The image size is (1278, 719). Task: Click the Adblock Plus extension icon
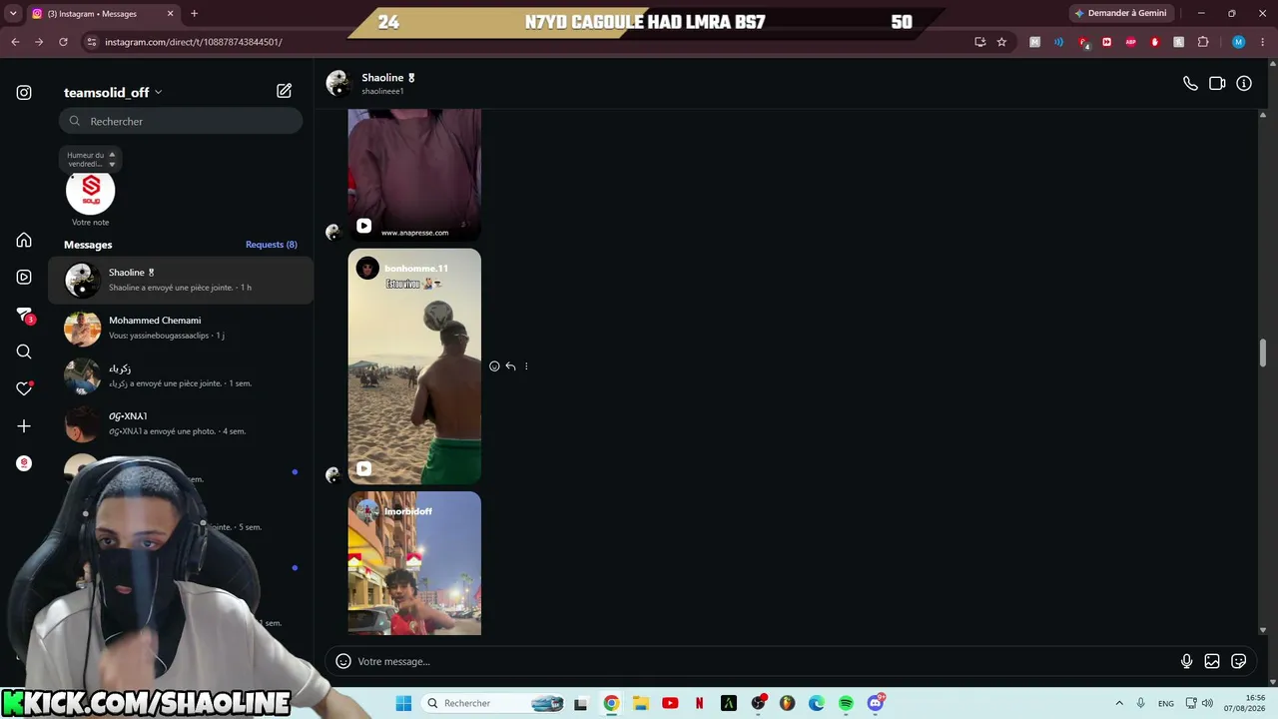(x=1131, y=42)
